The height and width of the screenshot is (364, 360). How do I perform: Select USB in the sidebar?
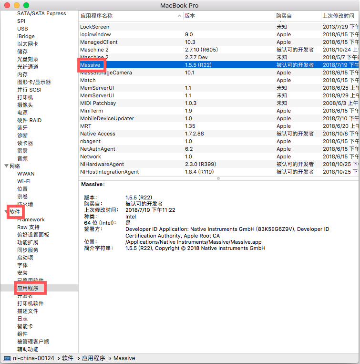point(22,29)
